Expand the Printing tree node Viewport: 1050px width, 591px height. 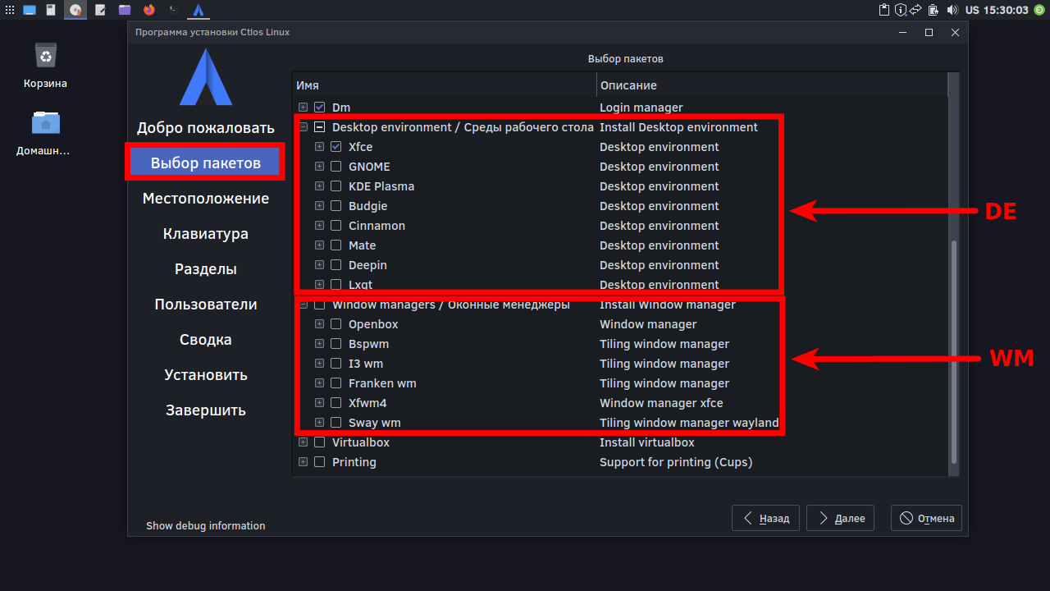304,462
